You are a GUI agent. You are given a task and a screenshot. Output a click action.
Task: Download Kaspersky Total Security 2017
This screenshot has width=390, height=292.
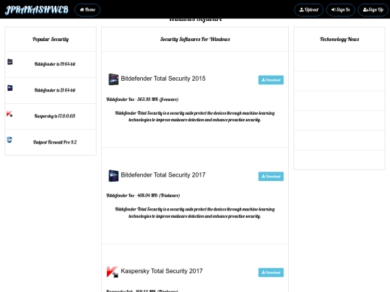(x=271, y=273)
